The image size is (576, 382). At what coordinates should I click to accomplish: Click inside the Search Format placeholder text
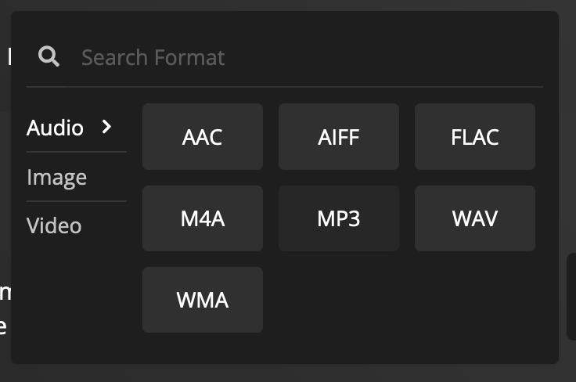(x=153, y=57)
